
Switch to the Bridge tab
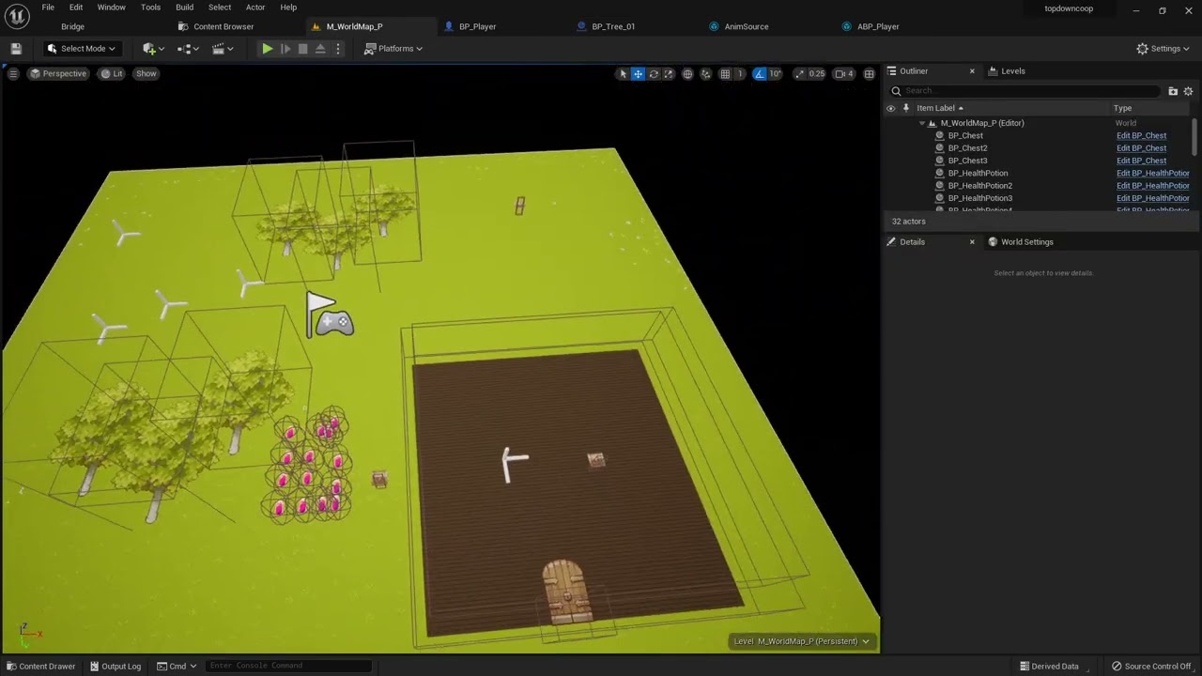(x=73, y=26)
